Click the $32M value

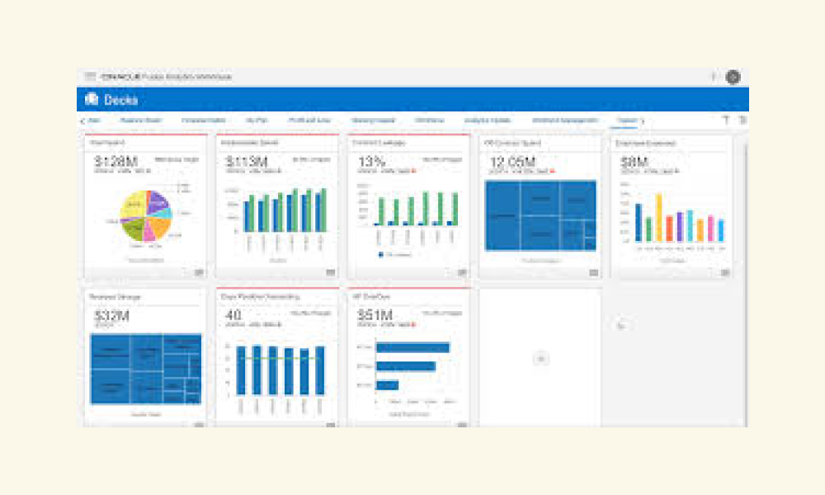(111, 316)
